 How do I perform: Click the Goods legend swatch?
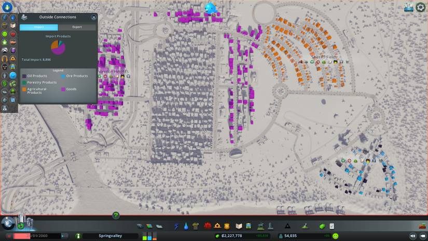click(x=63, y=89)
